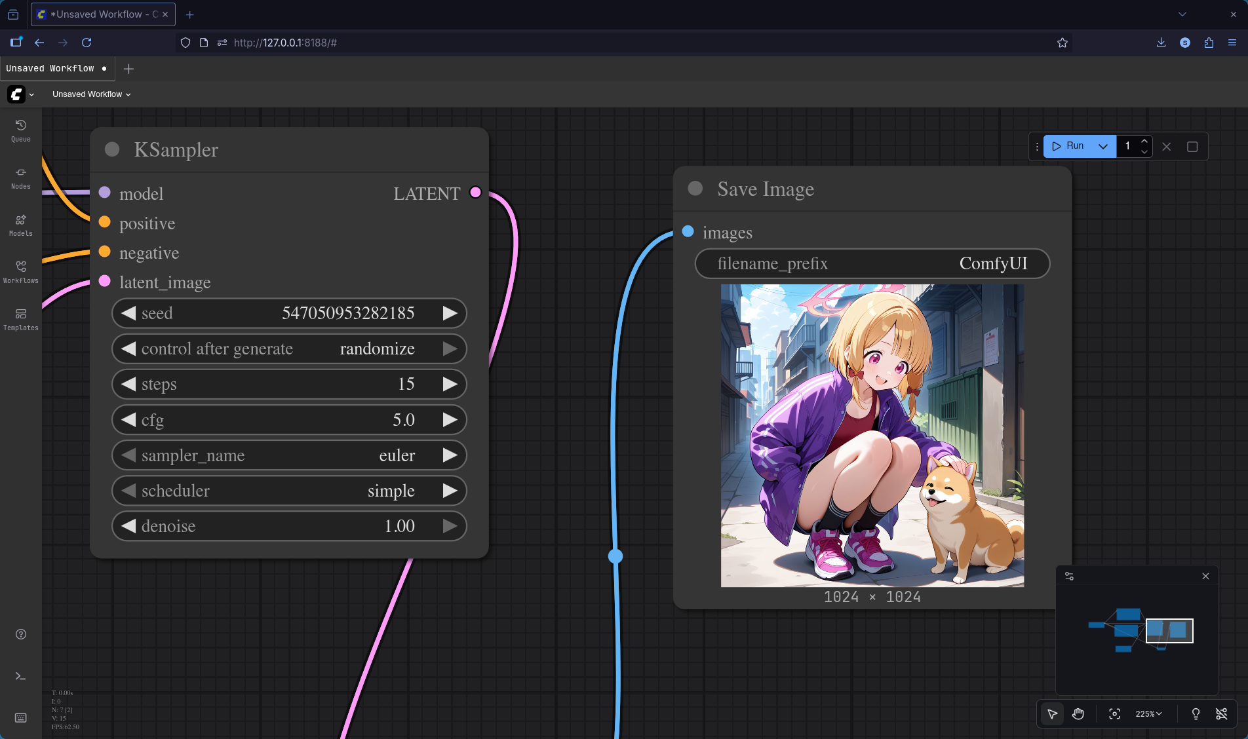Open the Queue sidebar panel

tap(20, 130)
